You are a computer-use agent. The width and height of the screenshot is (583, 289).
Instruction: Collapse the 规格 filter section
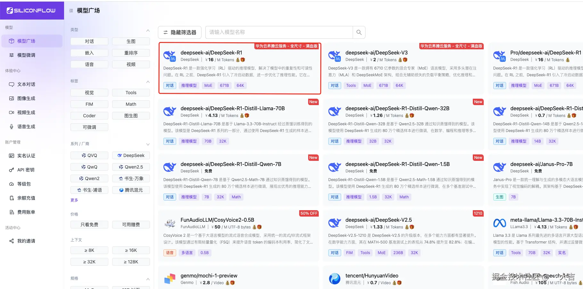click(x=148, y=279)
